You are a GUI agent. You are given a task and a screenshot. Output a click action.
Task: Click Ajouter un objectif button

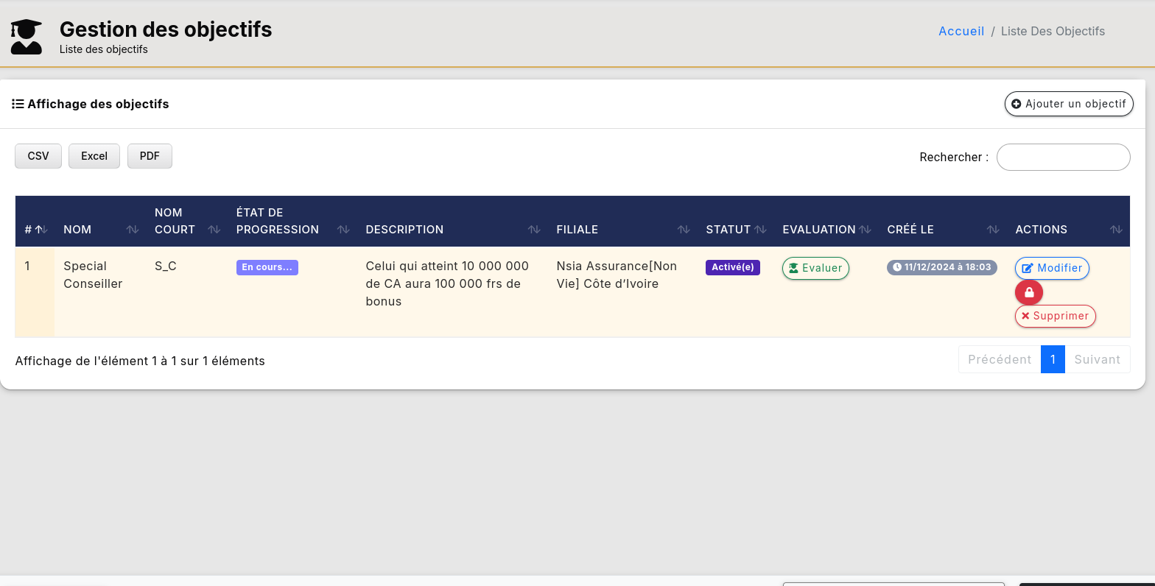pos(1069,104)
